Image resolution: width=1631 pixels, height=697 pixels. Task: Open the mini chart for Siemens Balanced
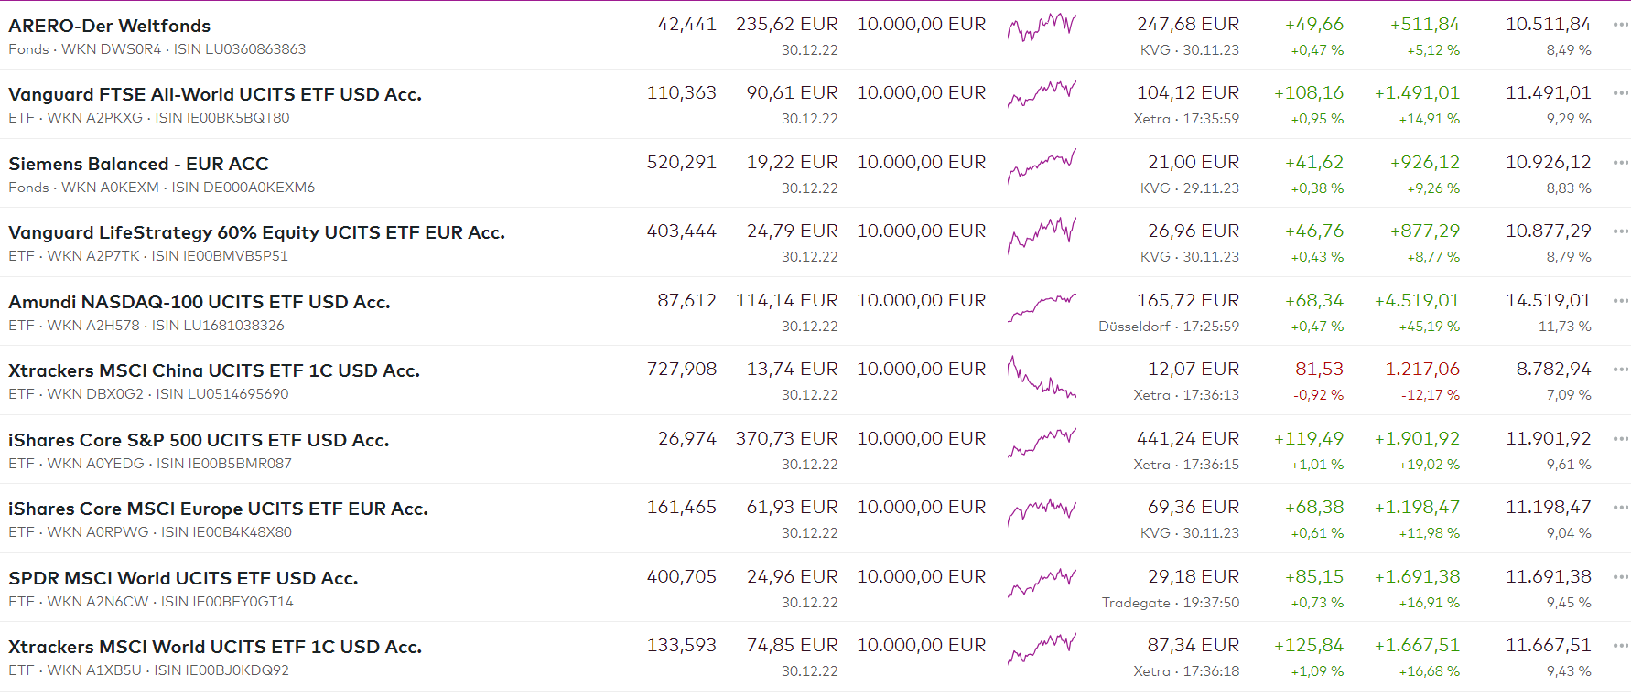(1042, 166)
